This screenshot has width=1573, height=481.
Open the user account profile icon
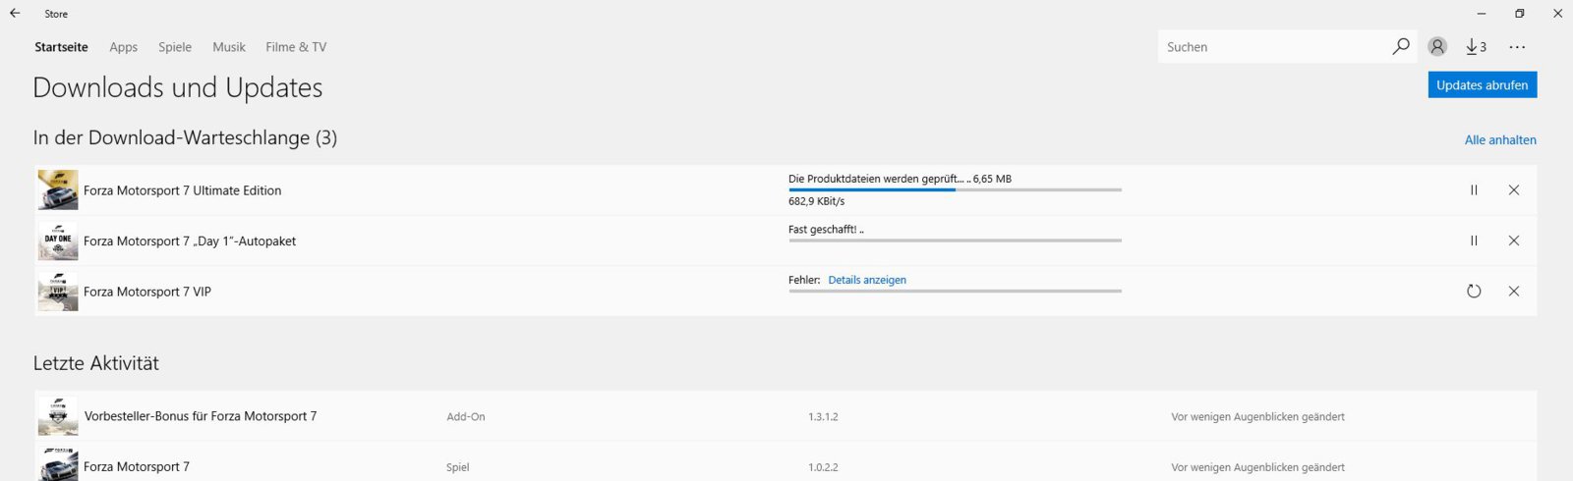coord(1437,46)
